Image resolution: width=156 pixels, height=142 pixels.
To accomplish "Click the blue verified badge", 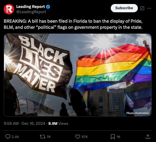I will 48,7.
